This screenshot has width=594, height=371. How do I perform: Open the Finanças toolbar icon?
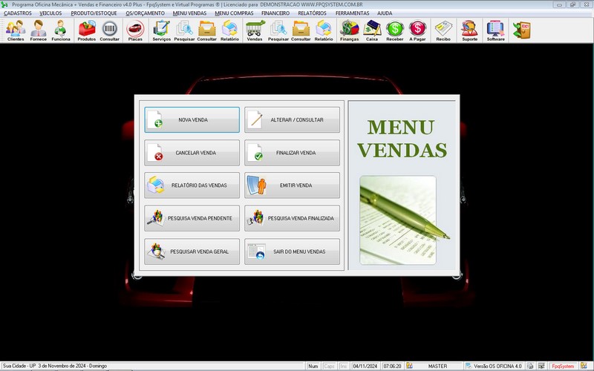pyautogui.click(x=349, y=30)
